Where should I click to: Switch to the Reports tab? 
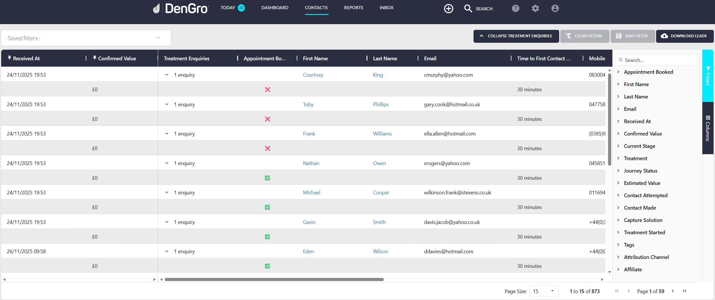354,8
